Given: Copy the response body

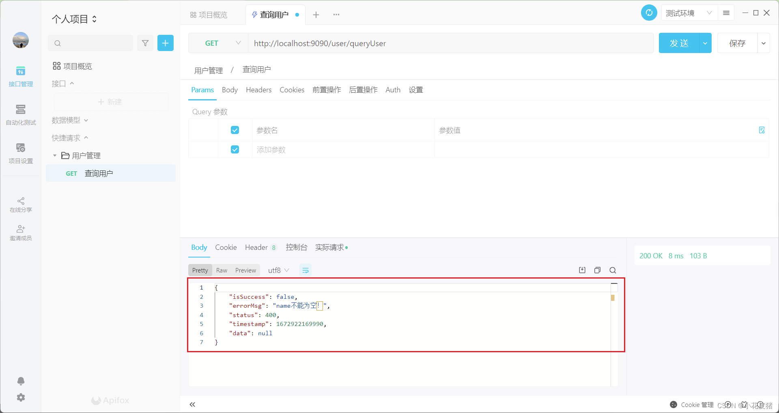Looking at the screenshot, I should 597,270.
